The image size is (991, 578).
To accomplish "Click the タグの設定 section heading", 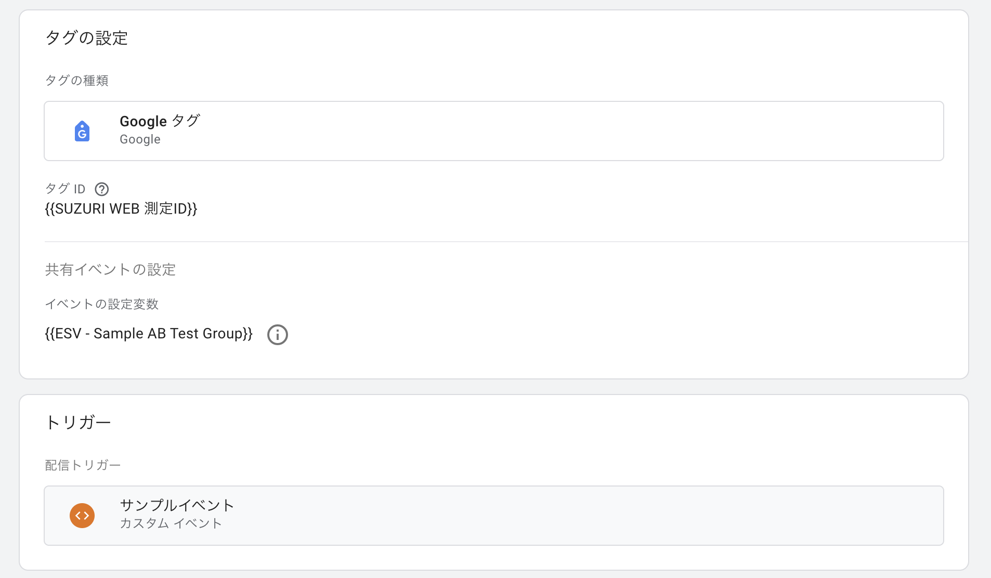I will [x=86, y=38].
